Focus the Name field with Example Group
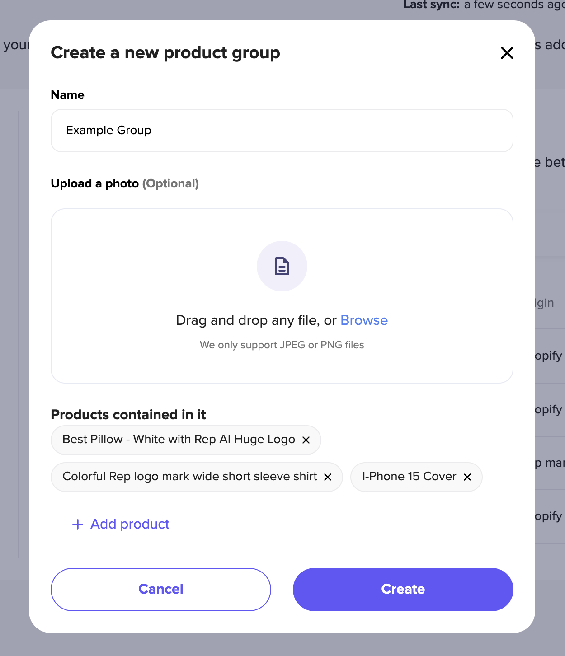 tap(282, 131)
